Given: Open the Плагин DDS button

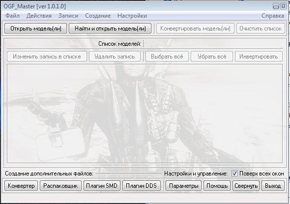Looking at the screenshot, I should [x=141, y=186].
